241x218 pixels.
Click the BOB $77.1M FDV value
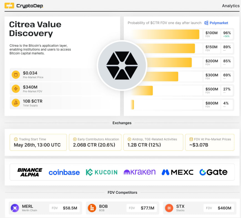click(x=147, y=208)
